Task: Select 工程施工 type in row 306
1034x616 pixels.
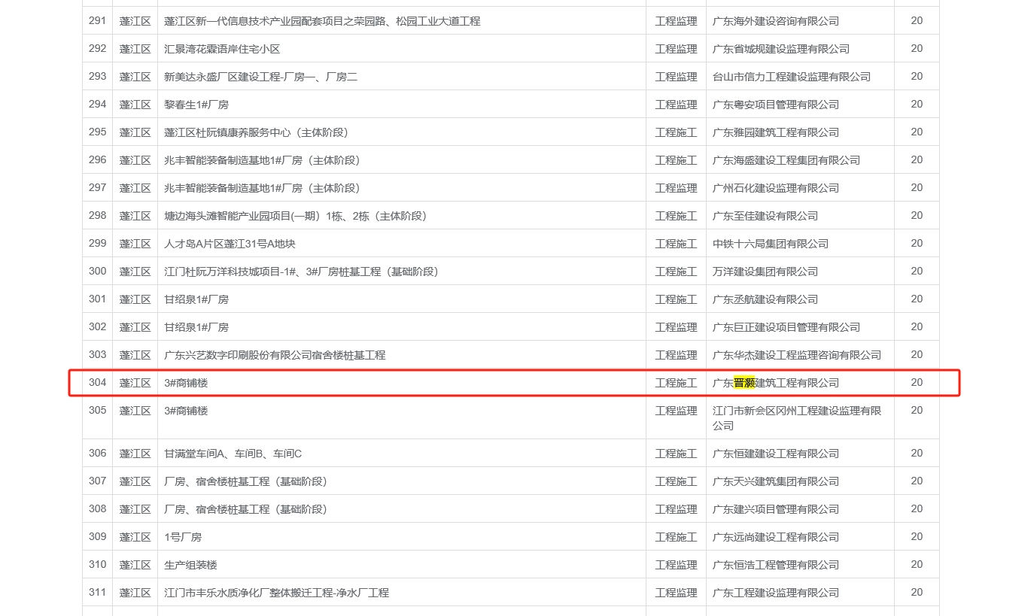Action: click(676, 454)
